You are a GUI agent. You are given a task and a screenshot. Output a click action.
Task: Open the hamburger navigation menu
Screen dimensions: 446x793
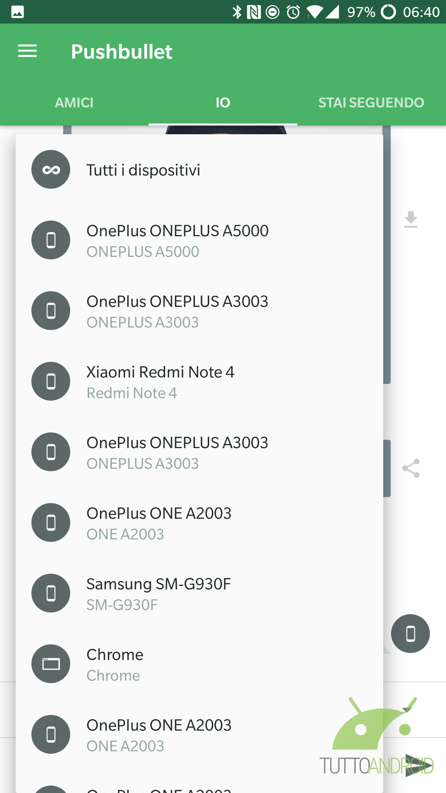pos(28,51)
